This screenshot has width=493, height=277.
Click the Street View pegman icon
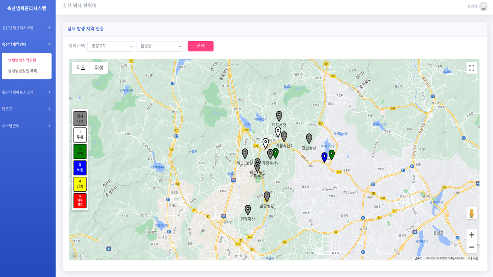(x=471, y=213)
